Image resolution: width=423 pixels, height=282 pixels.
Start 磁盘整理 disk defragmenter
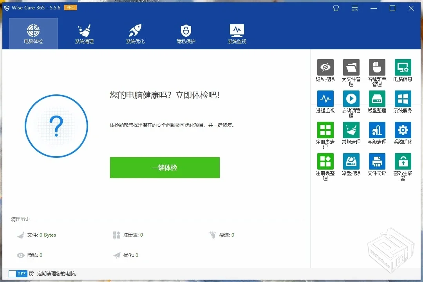pos(376,98)
